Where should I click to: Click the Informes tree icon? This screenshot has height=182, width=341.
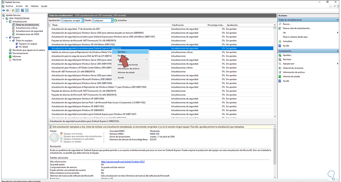pyautogui.click(x=11, y=56)
